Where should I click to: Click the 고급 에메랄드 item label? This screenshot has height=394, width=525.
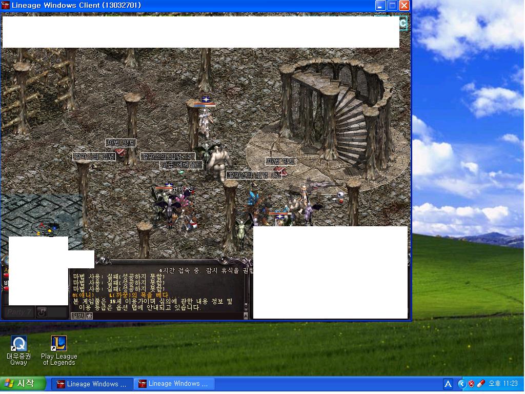[x=181, y=165]
